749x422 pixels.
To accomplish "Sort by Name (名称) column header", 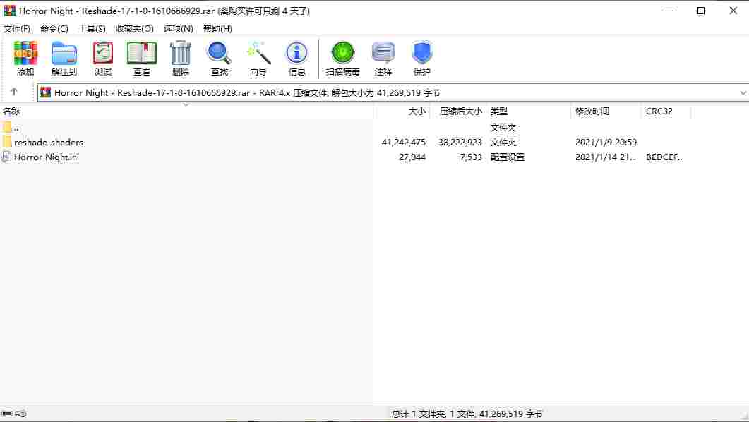I will [186, 111].
